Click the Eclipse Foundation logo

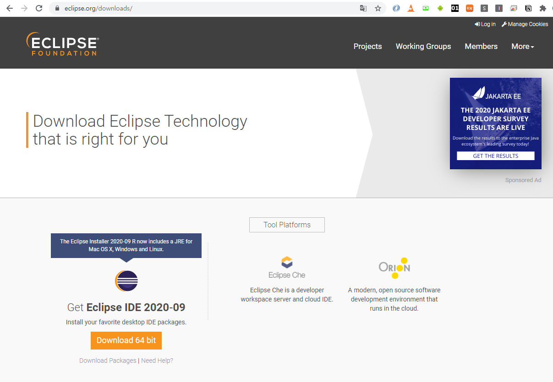(x=63, y=44)
